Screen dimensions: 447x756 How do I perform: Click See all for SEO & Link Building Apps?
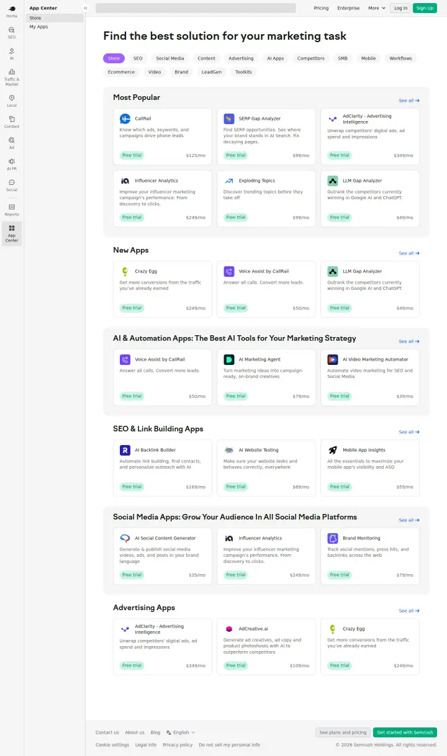click(x=409, y=432)
